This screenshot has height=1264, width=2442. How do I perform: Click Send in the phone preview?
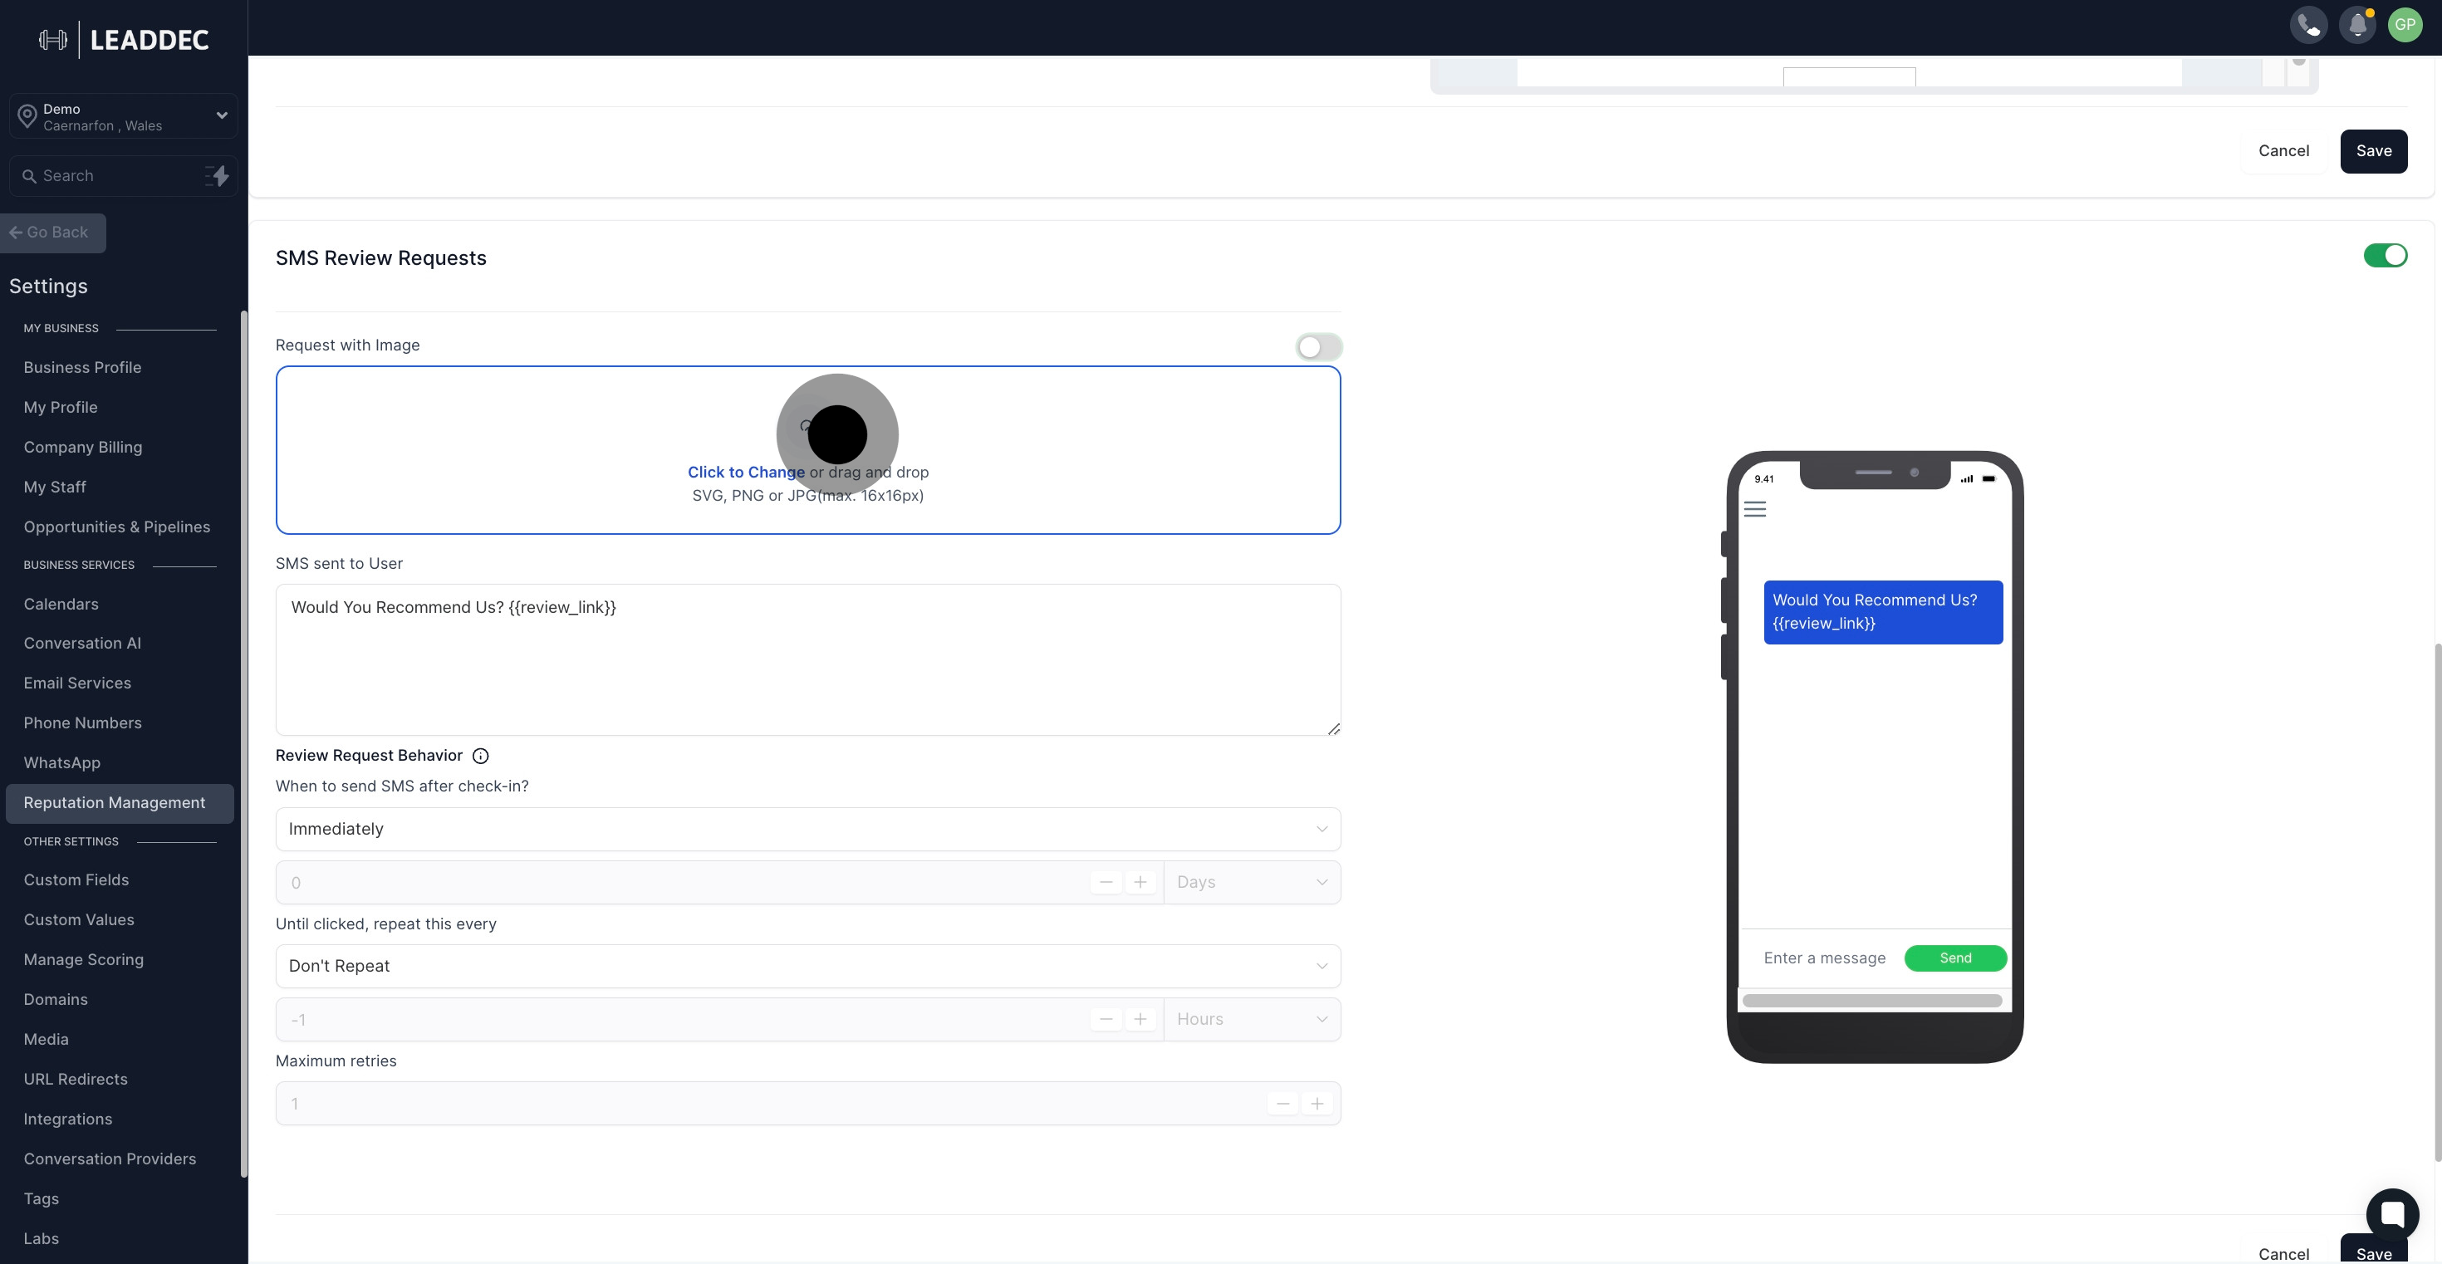click(1954, 958)
